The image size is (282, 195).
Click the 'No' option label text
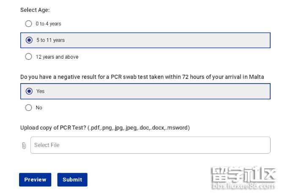coord(39,108)
